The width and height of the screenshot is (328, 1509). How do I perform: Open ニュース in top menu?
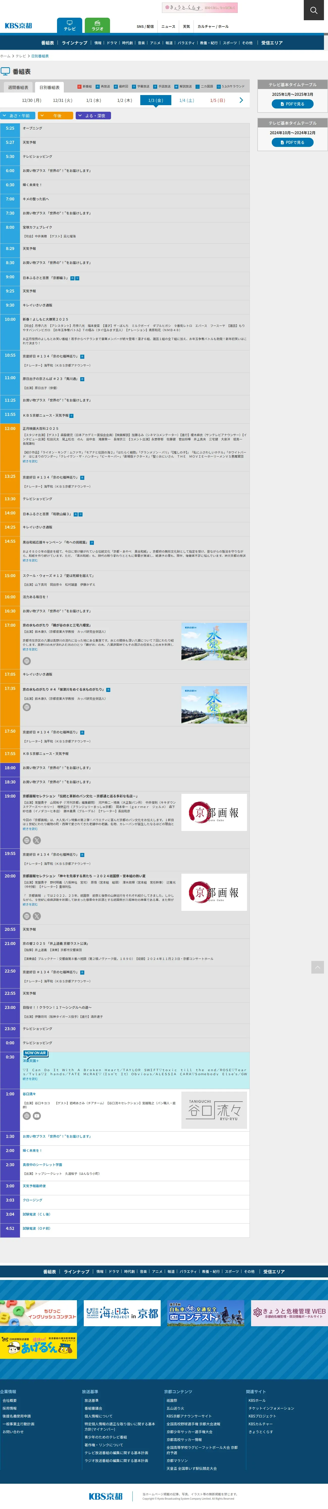click(x=168, y=26)
